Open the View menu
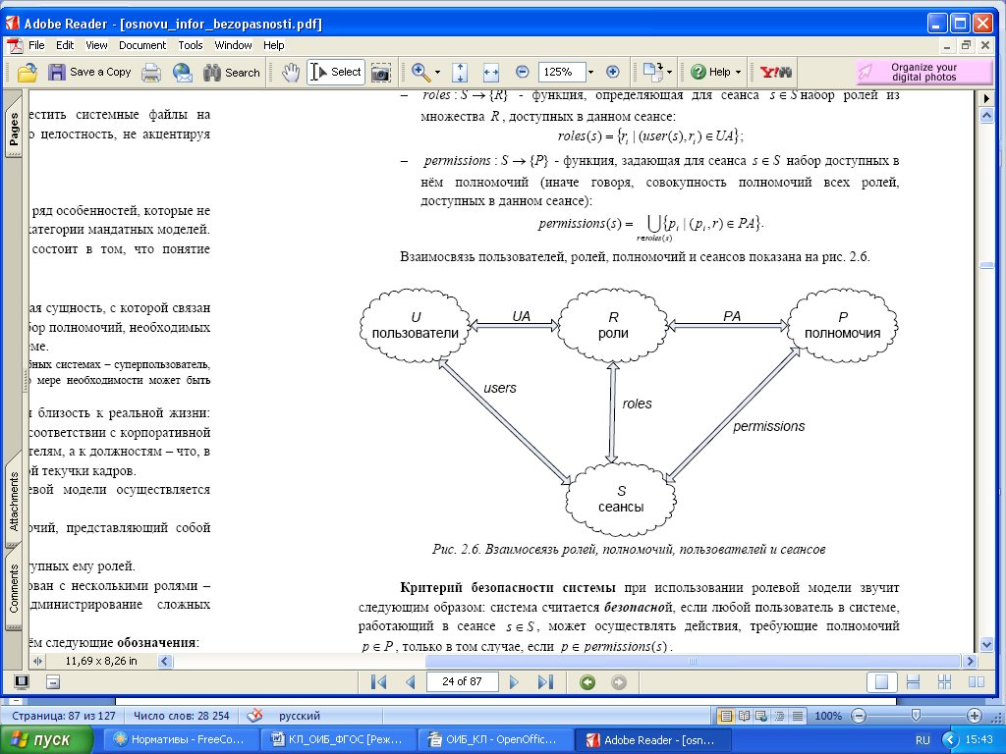Image resolution: width=1006 pixels, height=754 pixels. point(96,45)
